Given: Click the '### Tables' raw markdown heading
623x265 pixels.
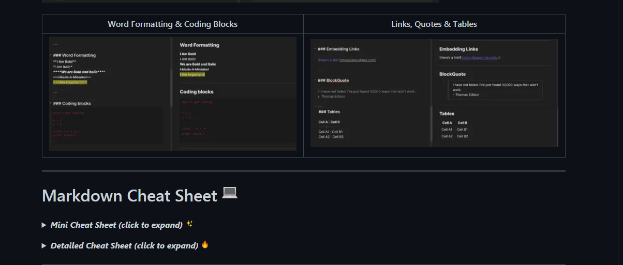Looking at the screenshot, I should click(329, 112).
